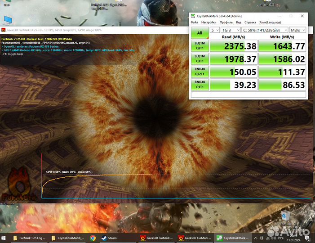
Task: Launch Google Chrome from the taskbar
Action: (x=93, y=238)
